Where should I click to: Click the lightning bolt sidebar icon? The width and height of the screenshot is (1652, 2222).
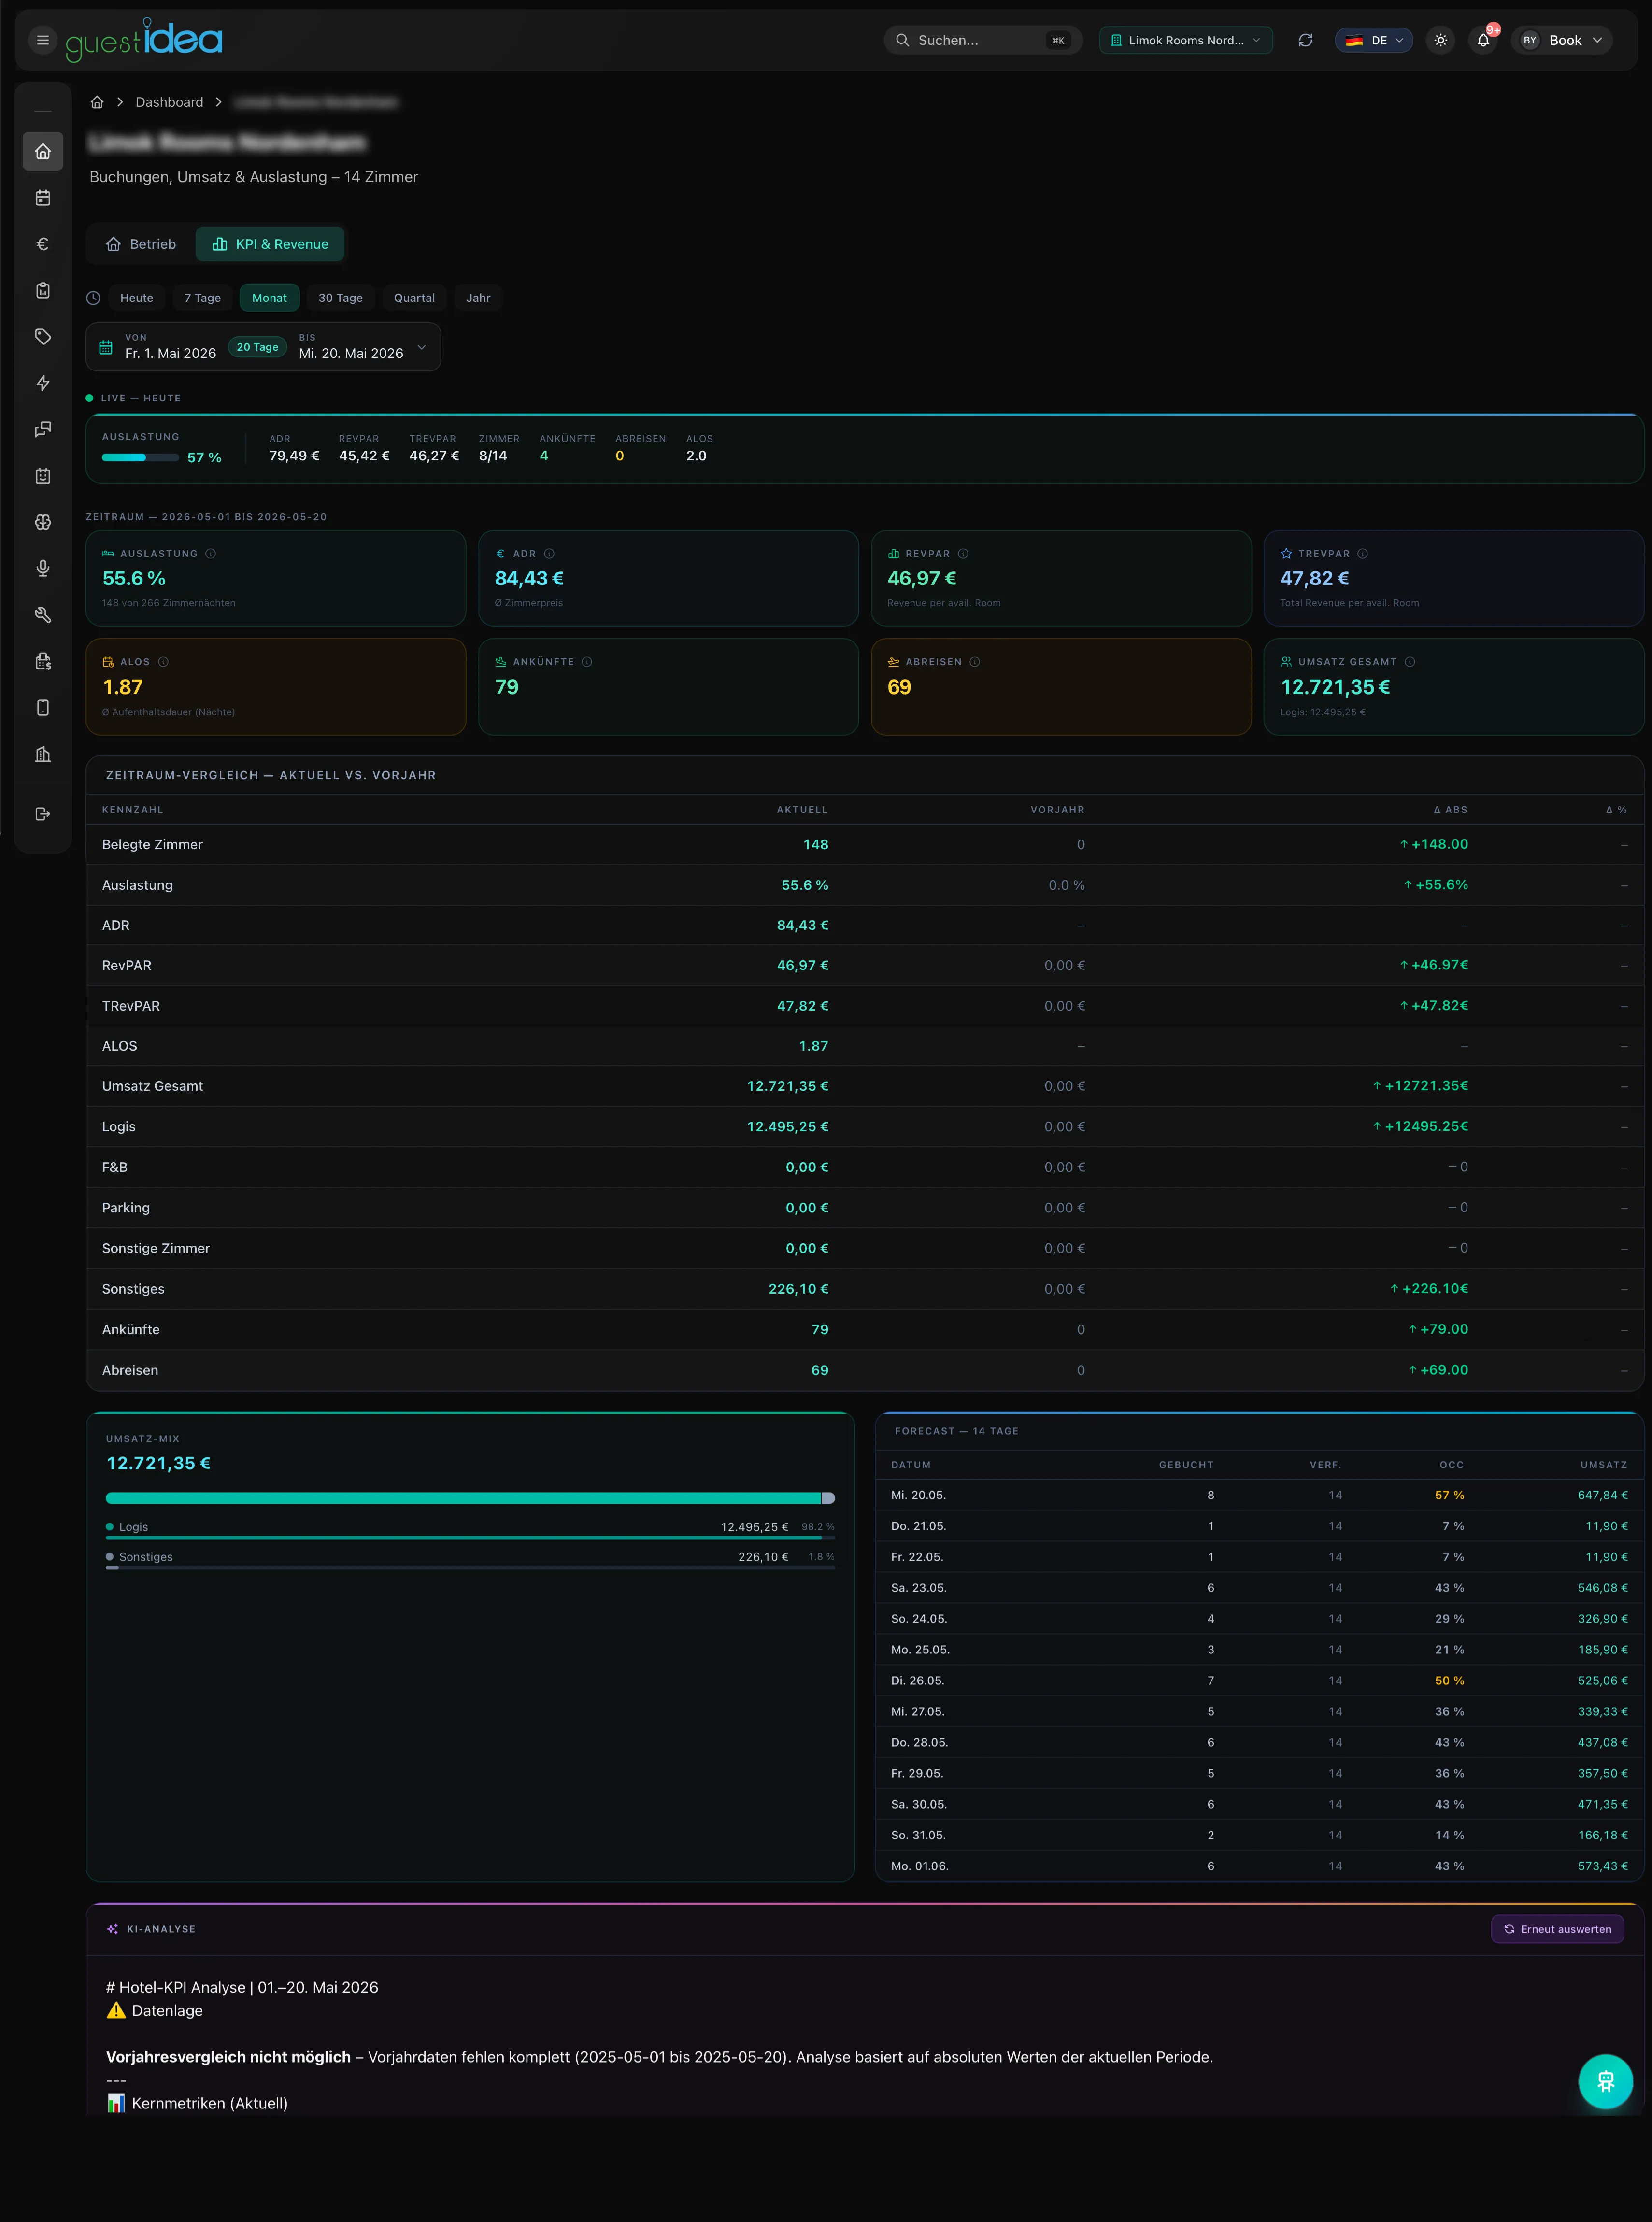[43, 383]
